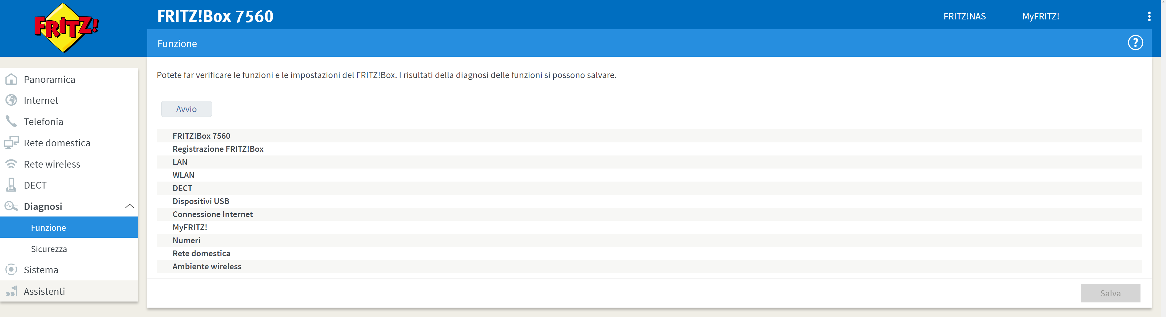Click the Salva button
Image resolution: width=1166 pixels, height=317 pixels.
[1110, 293]
